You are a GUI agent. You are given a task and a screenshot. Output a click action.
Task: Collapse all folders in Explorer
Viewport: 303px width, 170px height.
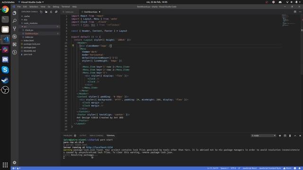tap(56, 12)
